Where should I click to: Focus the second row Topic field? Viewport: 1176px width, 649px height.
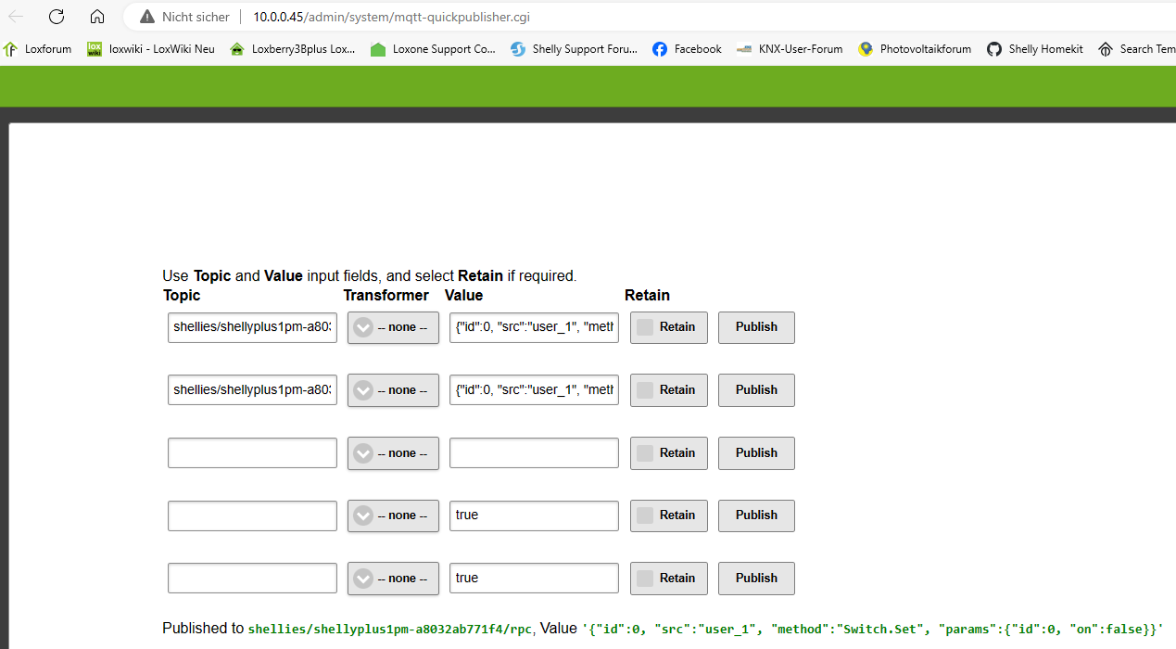click(x=252, y=390)
